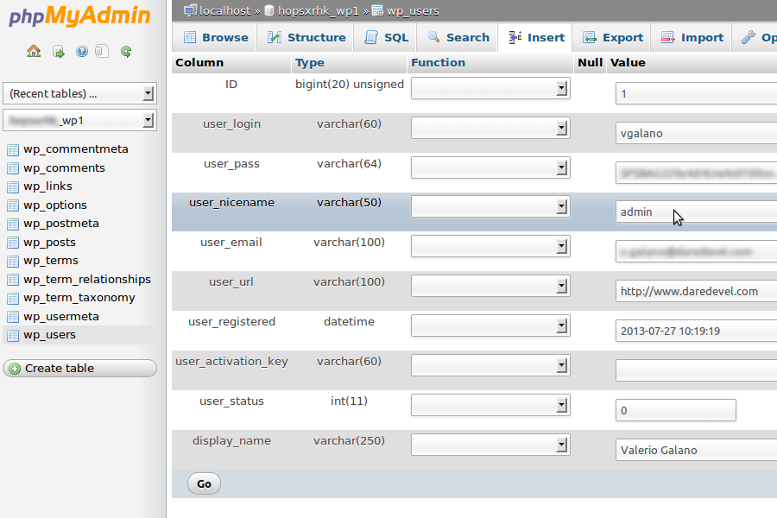
Task: Open Function dropdown for ID row
Action: pos(490,88)
